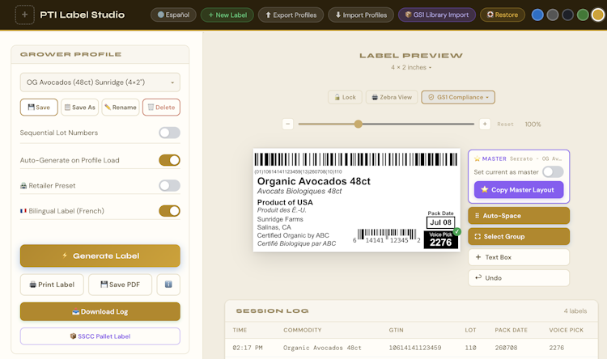
Task: Click the Auto-Space button
Action: point(519,216)
